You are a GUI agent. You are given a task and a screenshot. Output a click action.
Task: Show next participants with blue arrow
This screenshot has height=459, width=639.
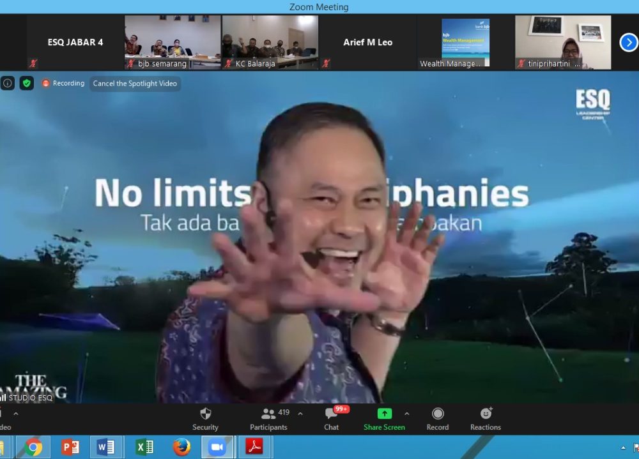pos(629,42)
